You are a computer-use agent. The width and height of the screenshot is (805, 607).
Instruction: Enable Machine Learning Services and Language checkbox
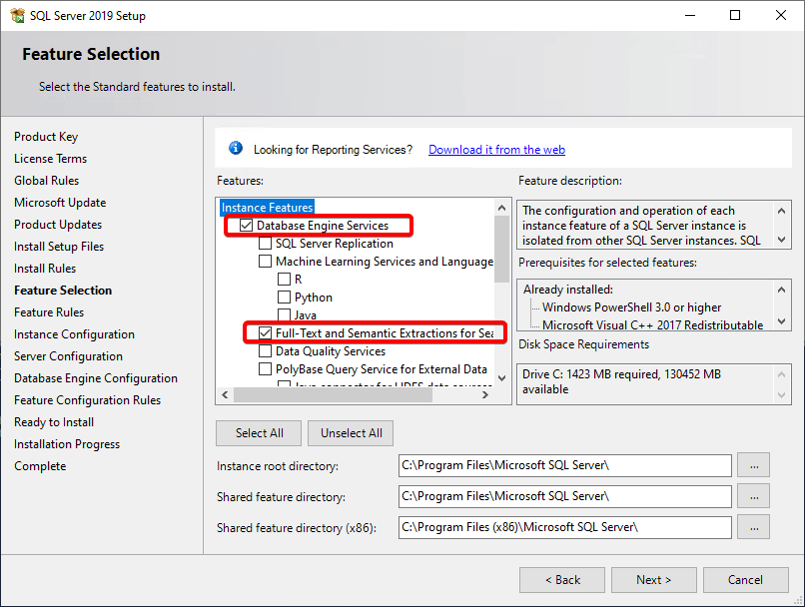(x=265, y=262)
